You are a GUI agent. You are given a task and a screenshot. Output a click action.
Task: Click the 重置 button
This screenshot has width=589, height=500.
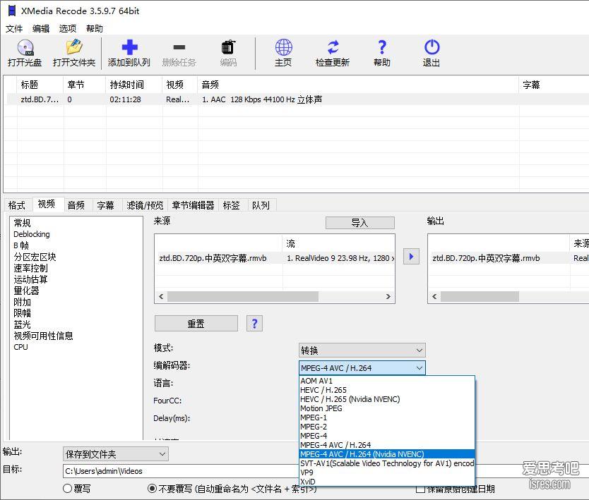pos(196,323)
